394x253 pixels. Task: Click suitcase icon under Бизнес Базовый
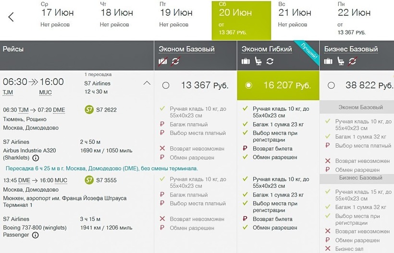(x=329, y=61)
